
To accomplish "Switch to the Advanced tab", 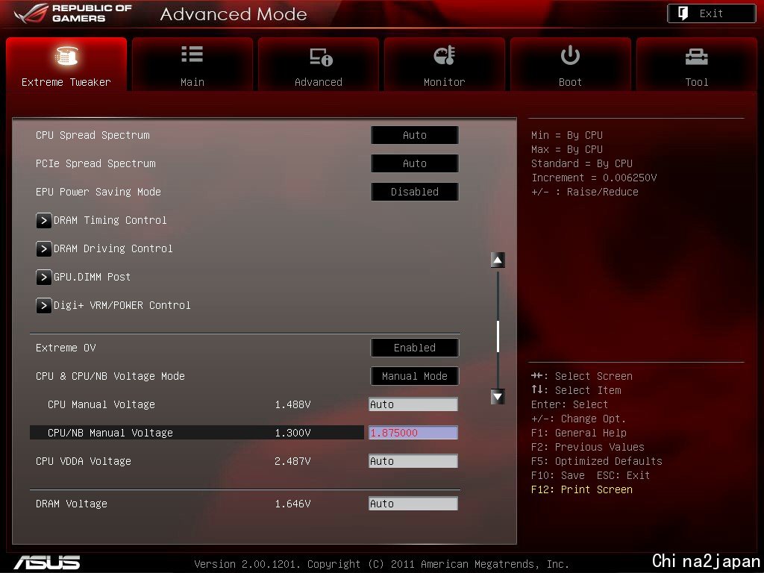I will point(318,64).
